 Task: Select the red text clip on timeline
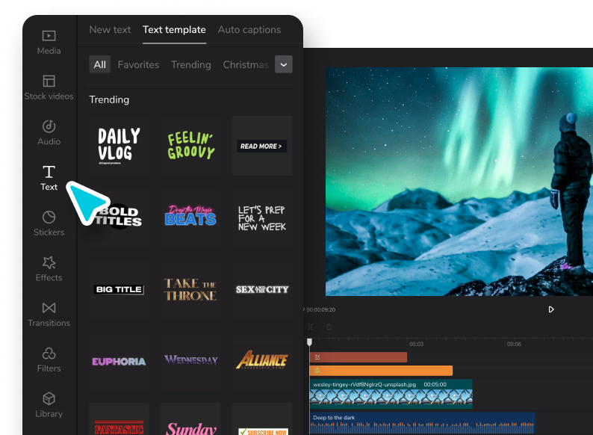pos(358,357)
